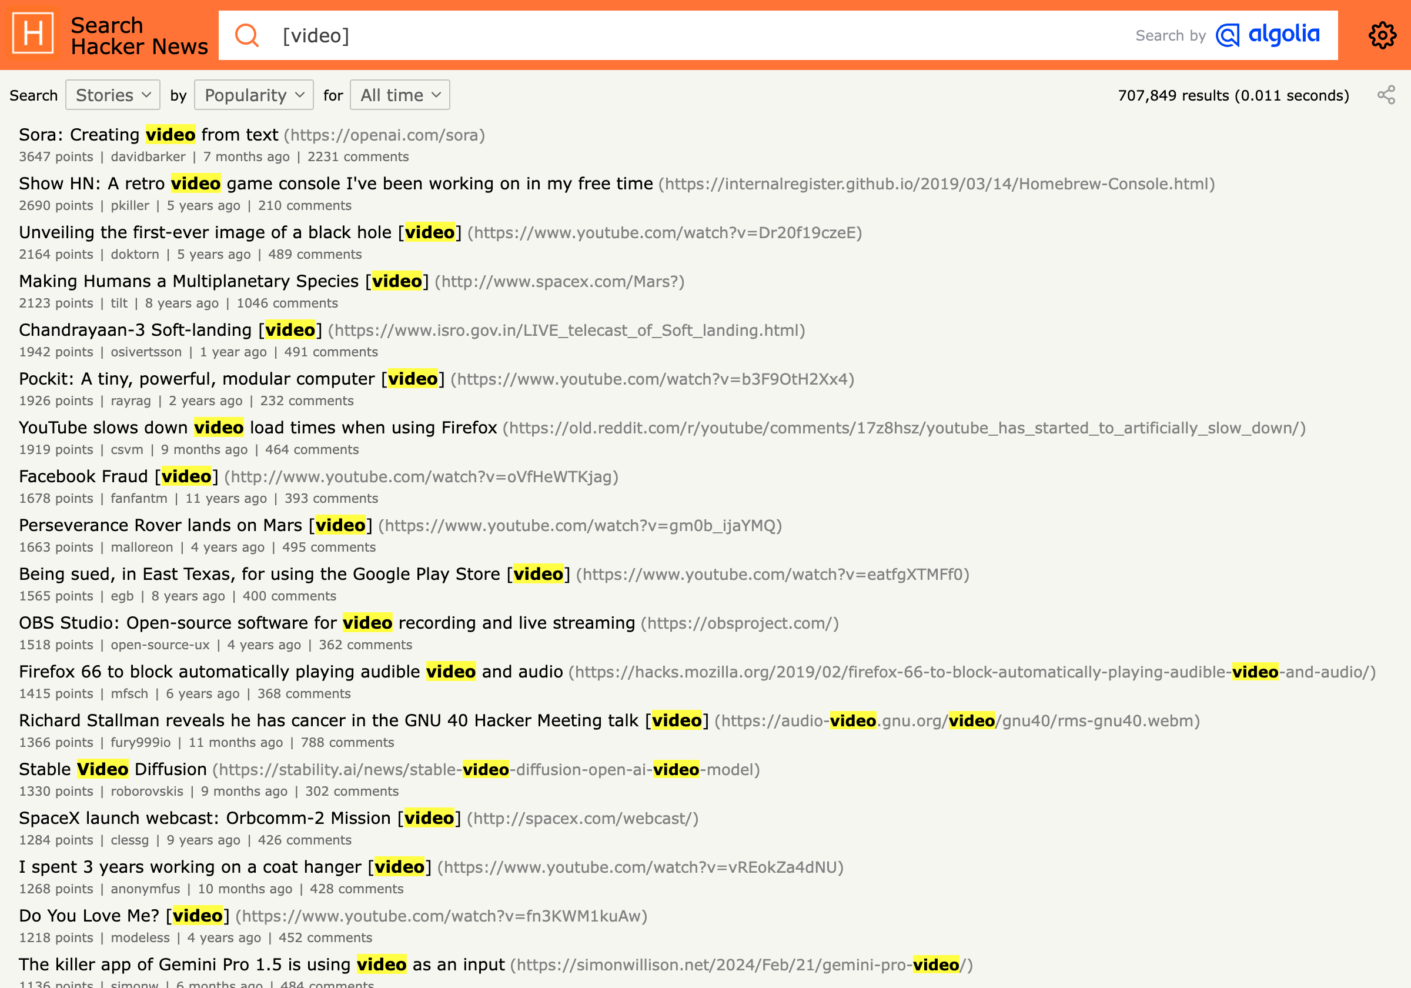Open the rms-gnu40.webm URL
The height and width of the screenshot is (988, 1411).
click(x=957, y=721)
